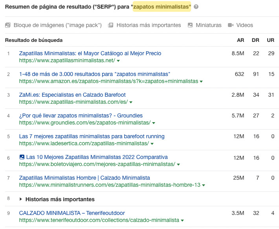The height and width of the screenshot is (229, 279).
Task: Click the Historias más importantes newspaper icon
Action: coord(110,25)
